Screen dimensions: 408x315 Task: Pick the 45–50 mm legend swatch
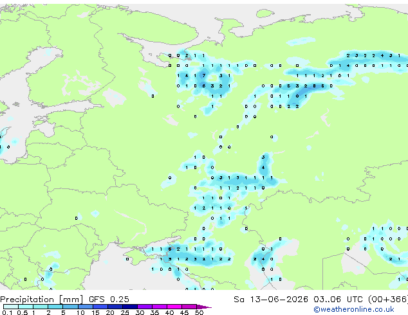click(189, 307)
